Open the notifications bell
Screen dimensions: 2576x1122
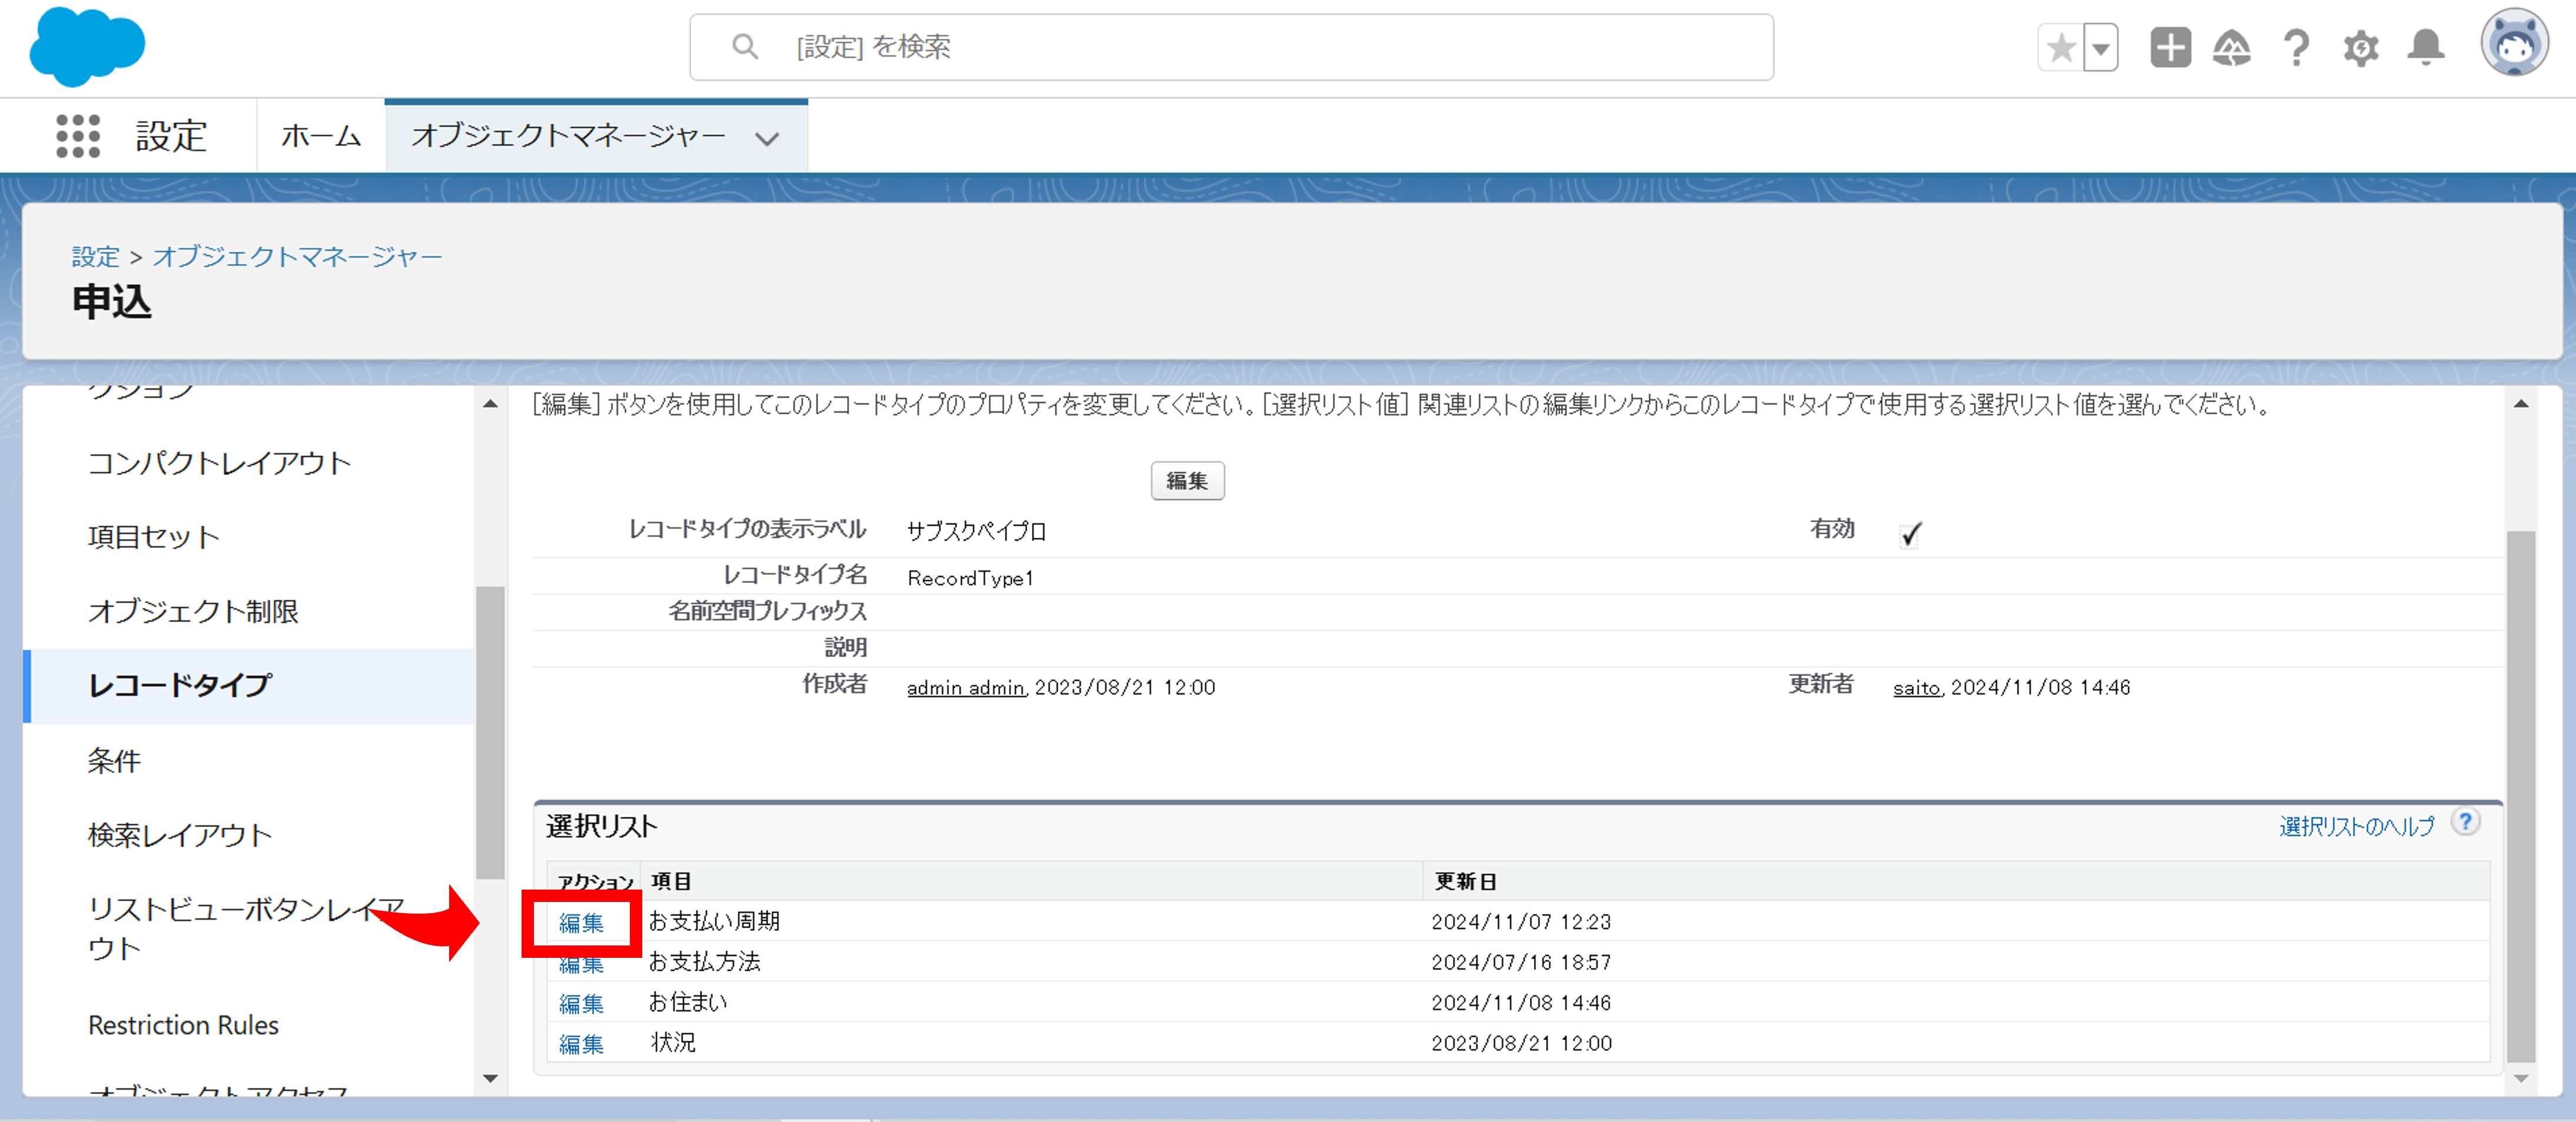[x=2425, y=48]
